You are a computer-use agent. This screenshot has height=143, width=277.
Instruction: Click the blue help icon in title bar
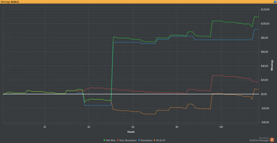(x=275, y=2)
